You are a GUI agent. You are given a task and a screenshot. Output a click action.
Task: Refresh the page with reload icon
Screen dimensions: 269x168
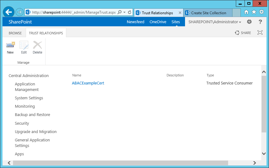[x=130, y=12]
